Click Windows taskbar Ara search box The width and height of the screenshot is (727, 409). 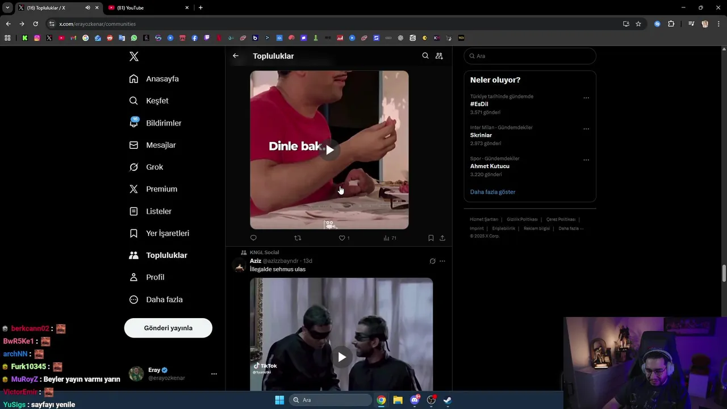click(x=331, y=400)
